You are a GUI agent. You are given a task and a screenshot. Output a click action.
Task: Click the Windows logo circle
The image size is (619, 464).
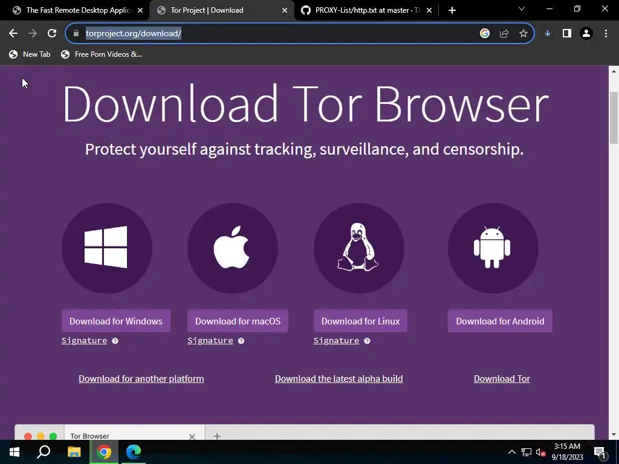point(106,248)
